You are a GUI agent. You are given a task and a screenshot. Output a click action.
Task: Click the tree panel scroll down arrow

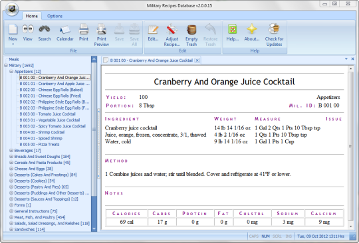tap(94, 228)
